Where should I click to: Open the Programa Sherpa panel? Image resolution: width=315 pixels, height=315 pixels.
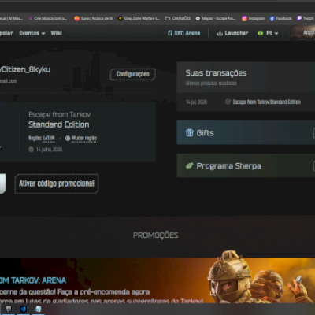coord(246,165)
